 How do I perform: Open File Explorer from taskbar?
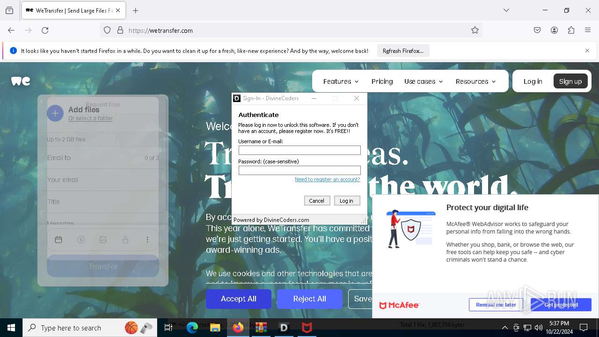pyautogui.click(x=215, y=328)
